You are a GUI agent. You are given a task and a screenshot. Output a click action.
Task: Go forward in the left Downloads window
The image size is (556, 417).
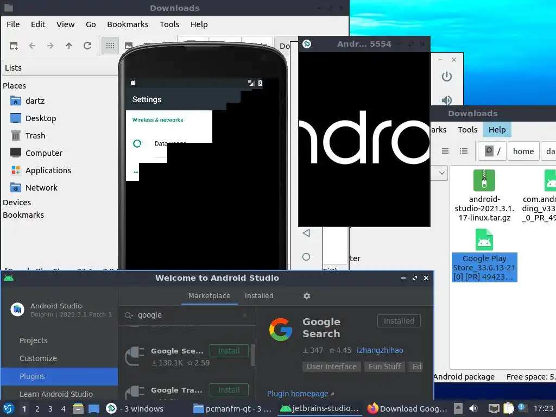50,46
